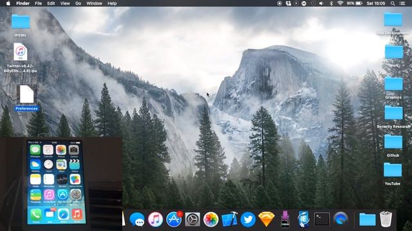Open the Wi-Fi status menu
This screenshot has height=231, width=412.
(341, 3)
